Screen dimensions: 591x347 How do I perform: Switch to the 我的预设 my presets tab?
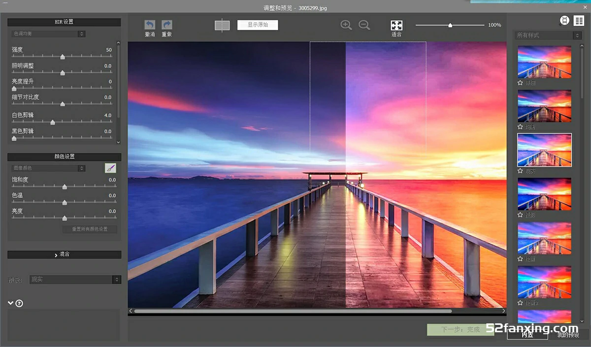pos(568,335)
